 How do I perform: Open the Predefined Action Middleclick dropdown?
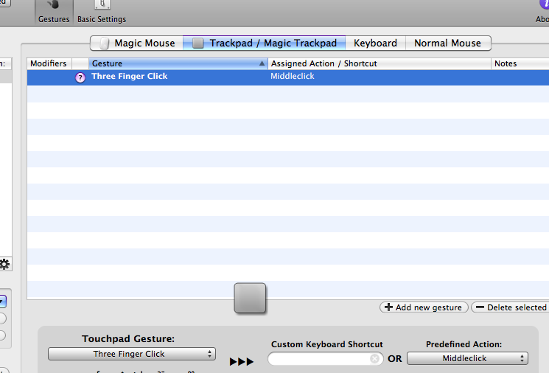[x=467, y=358]
